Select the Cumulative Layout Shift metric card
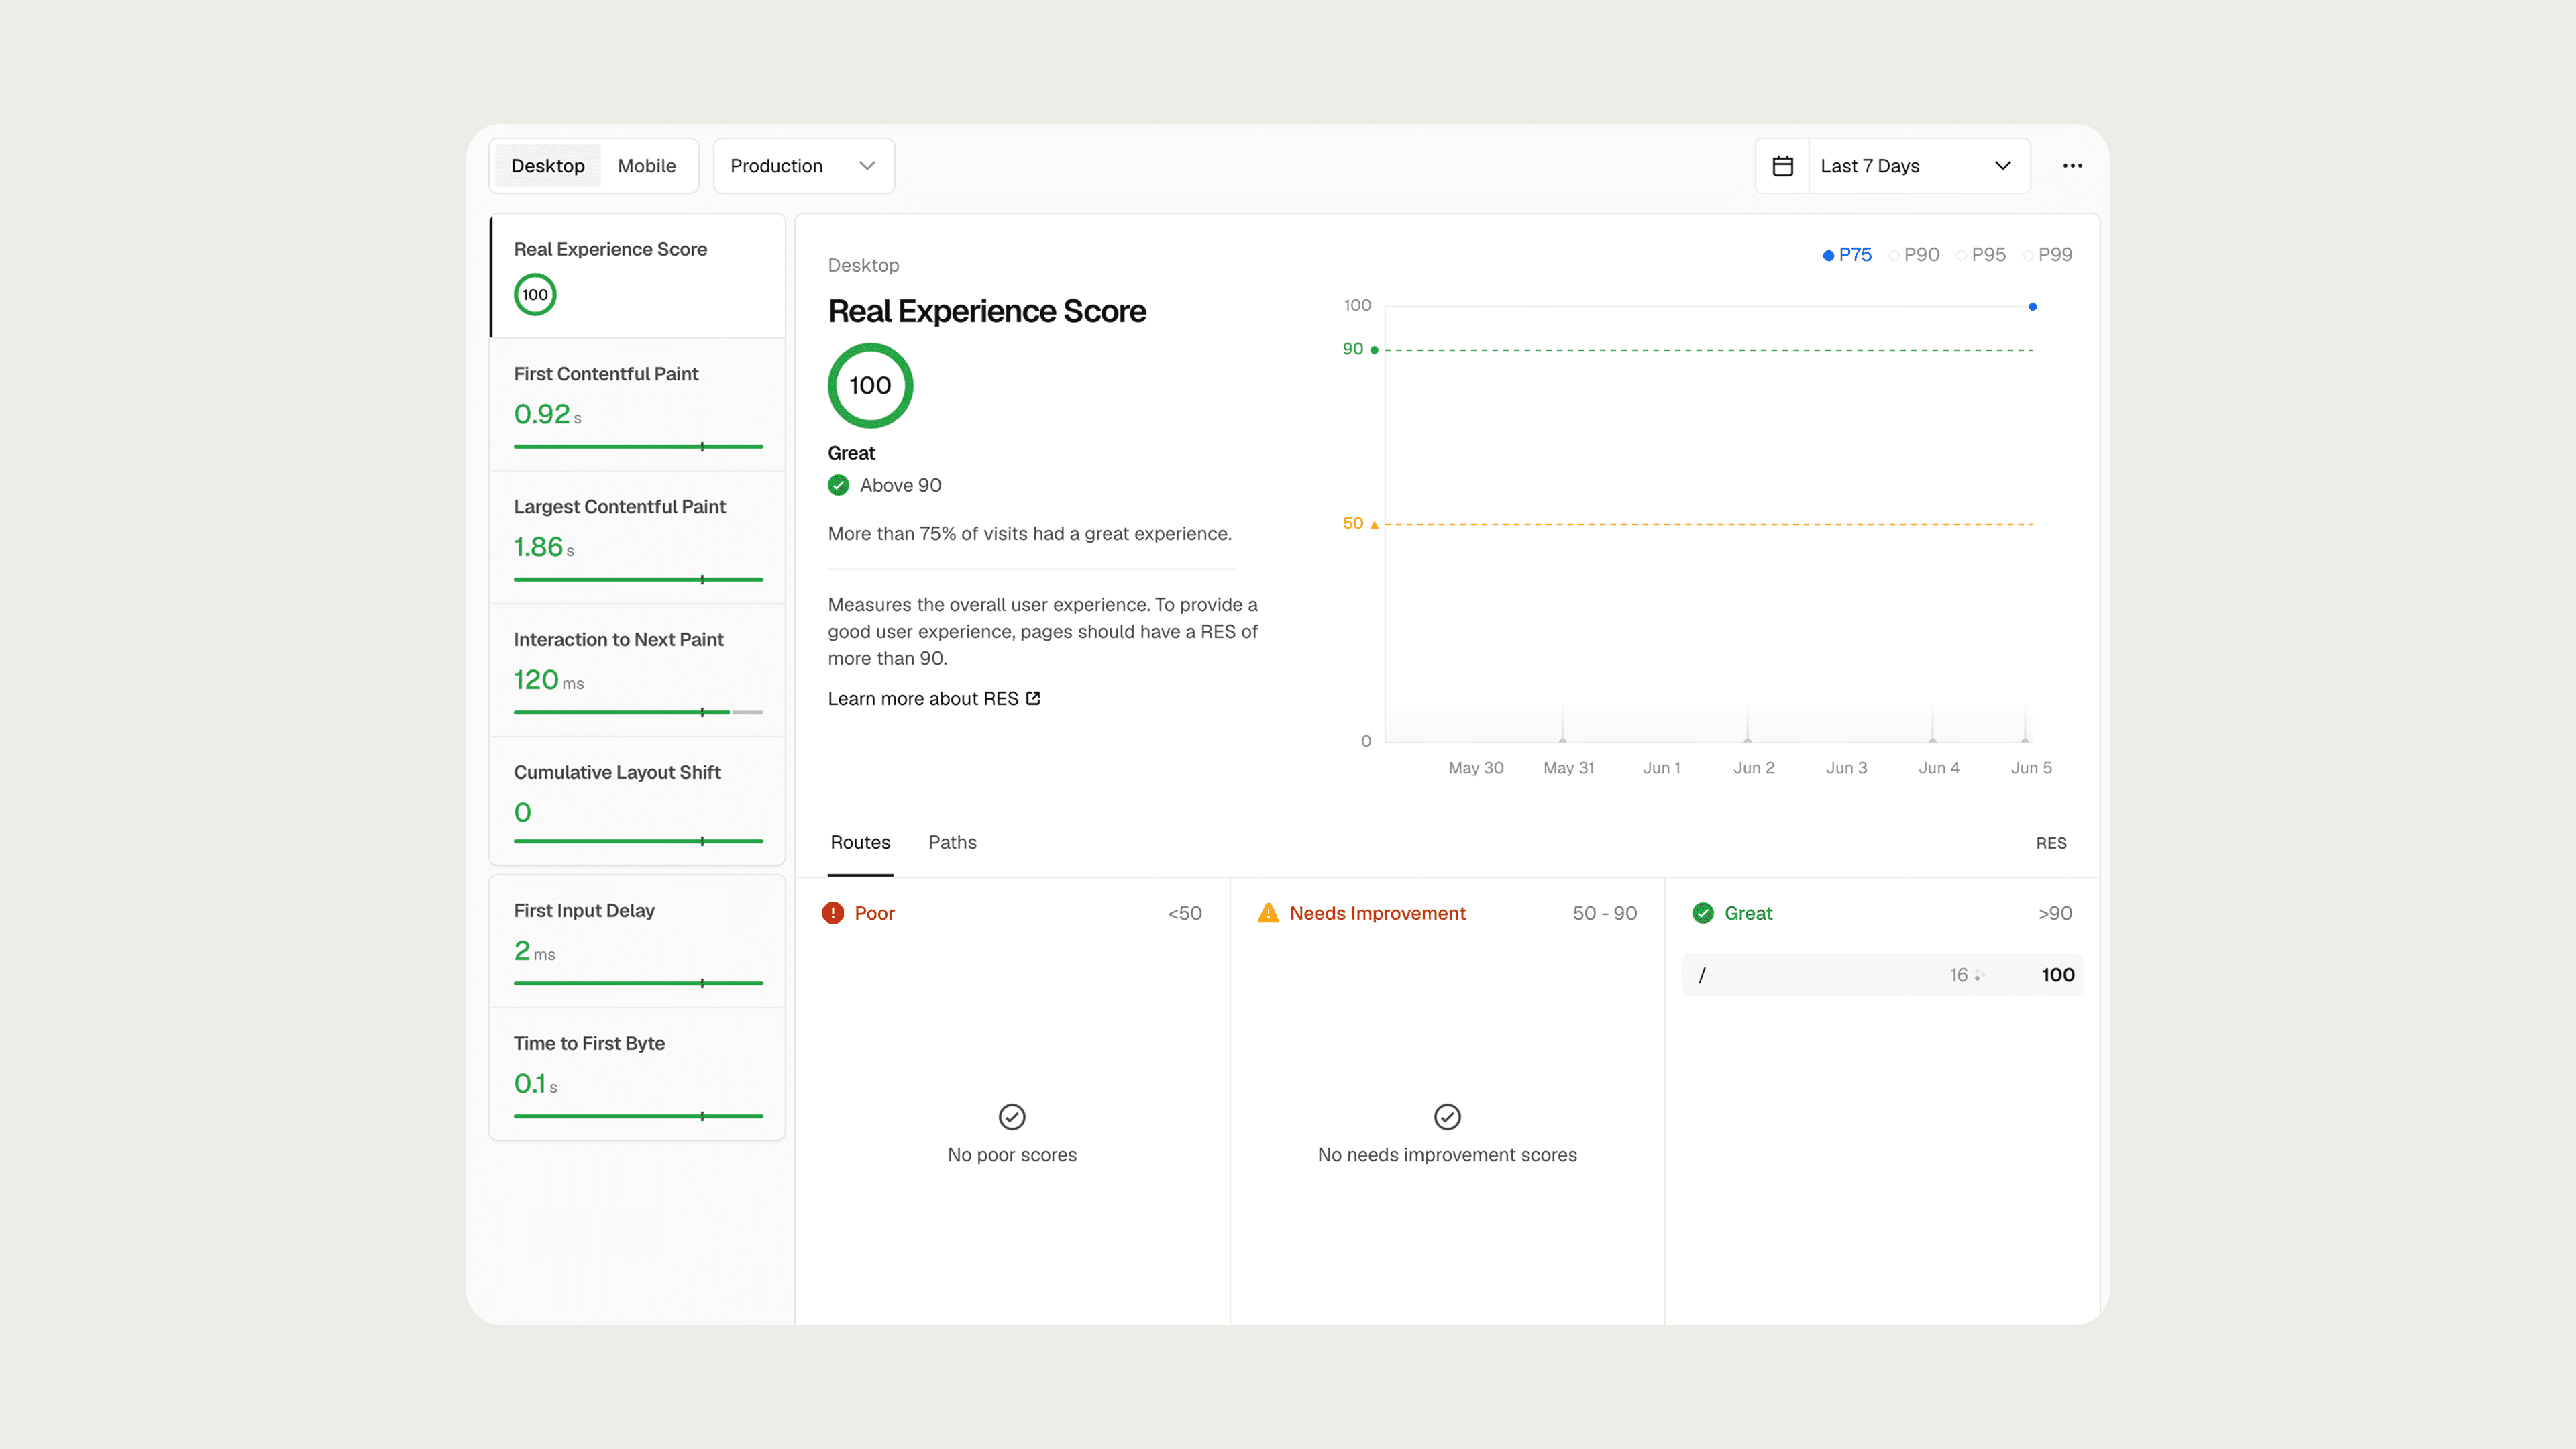 (x=638, y=802)
